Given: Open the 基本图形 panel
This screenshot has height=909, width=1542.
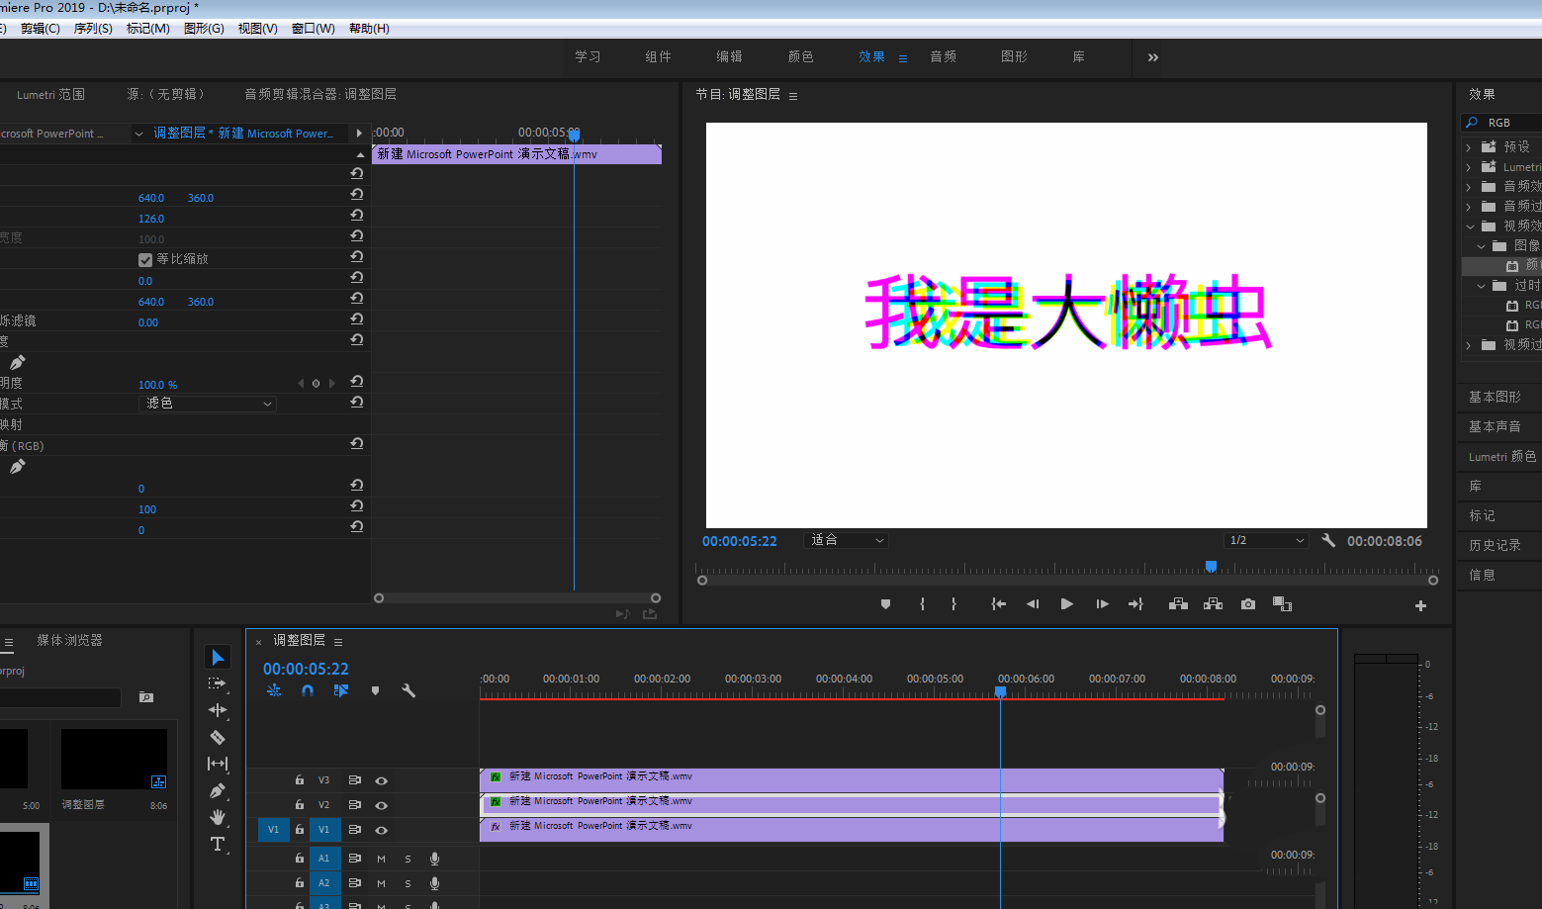Looking at the screenshot, I should pos(1495,397).
